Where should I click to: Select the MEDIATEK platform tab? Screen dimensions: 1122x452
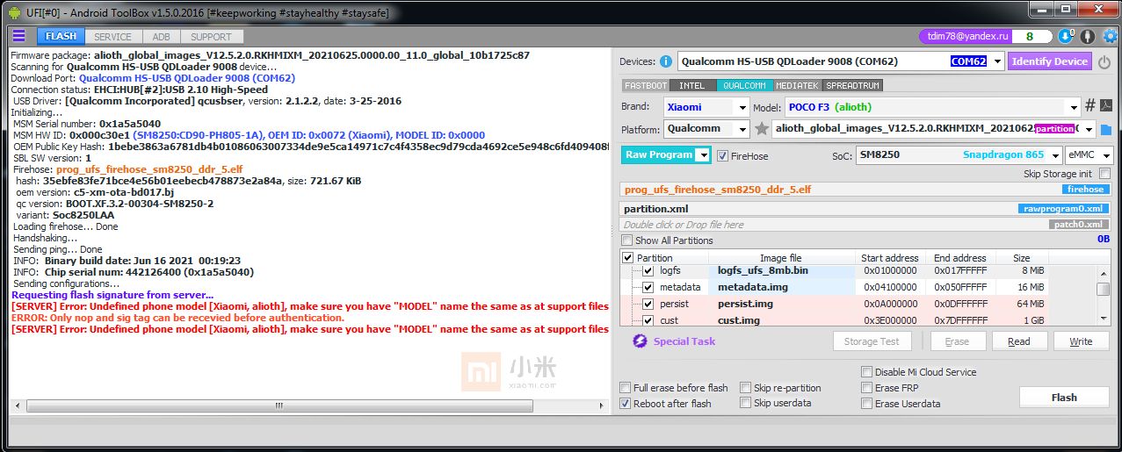pos(797,86)
